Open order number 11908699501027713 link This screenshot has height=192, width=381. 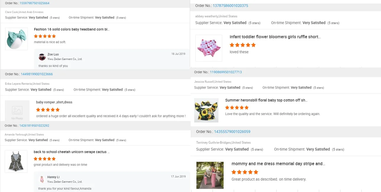[226, 72]
